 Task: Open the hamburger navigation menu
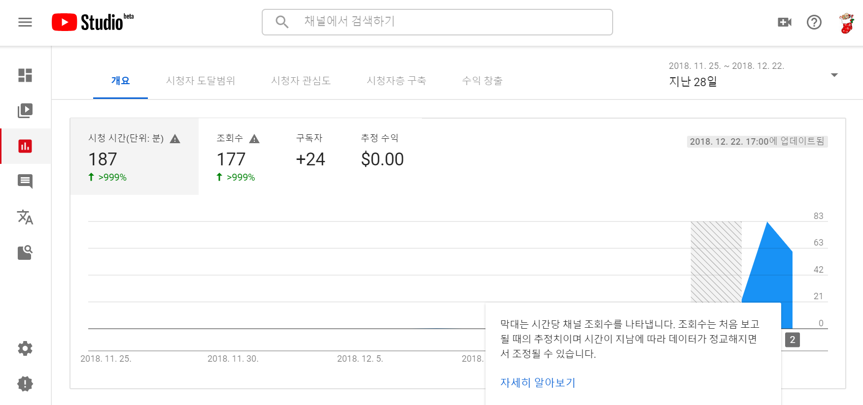click(25, 22)
